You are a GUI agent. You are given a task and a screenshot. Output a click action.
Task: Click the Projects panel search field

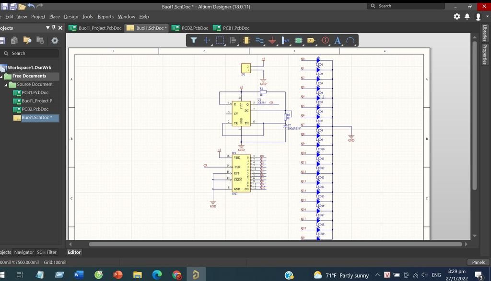point(29,53)
